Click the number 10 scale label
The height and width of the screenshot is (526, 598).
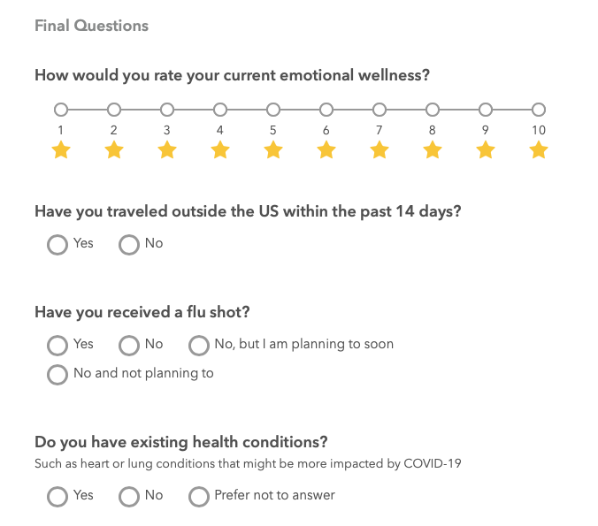click(x=539, y=130)
